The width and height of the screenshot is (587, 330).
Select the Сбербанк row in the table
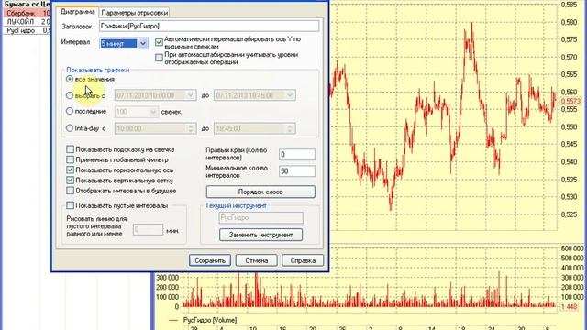27,13
